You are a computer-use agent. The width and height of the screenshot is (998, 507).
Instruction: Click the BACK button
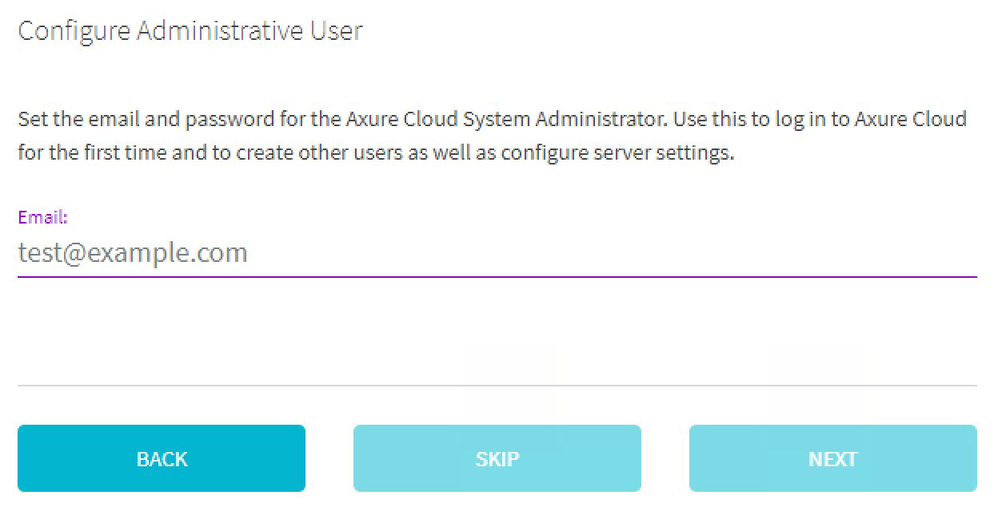(x=162, y=458)
